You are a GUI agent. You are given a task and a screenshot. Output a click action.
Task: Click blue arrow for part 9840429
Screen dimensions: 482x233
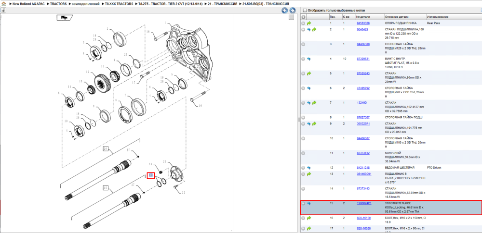click(309, 30)
